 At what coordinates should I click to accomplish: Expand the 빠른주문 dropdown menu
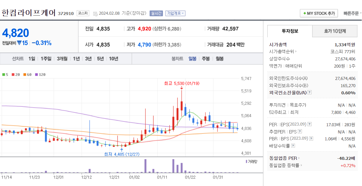352,13
